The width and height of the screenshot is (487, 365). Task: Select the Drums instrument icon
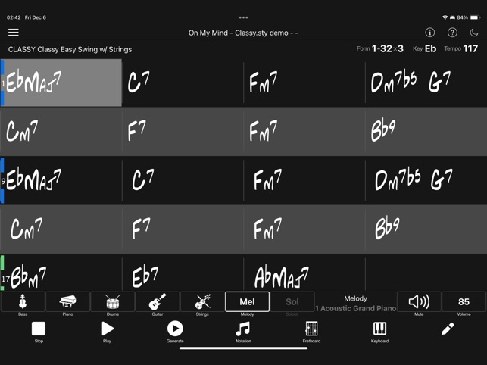(x=112, y=301)
